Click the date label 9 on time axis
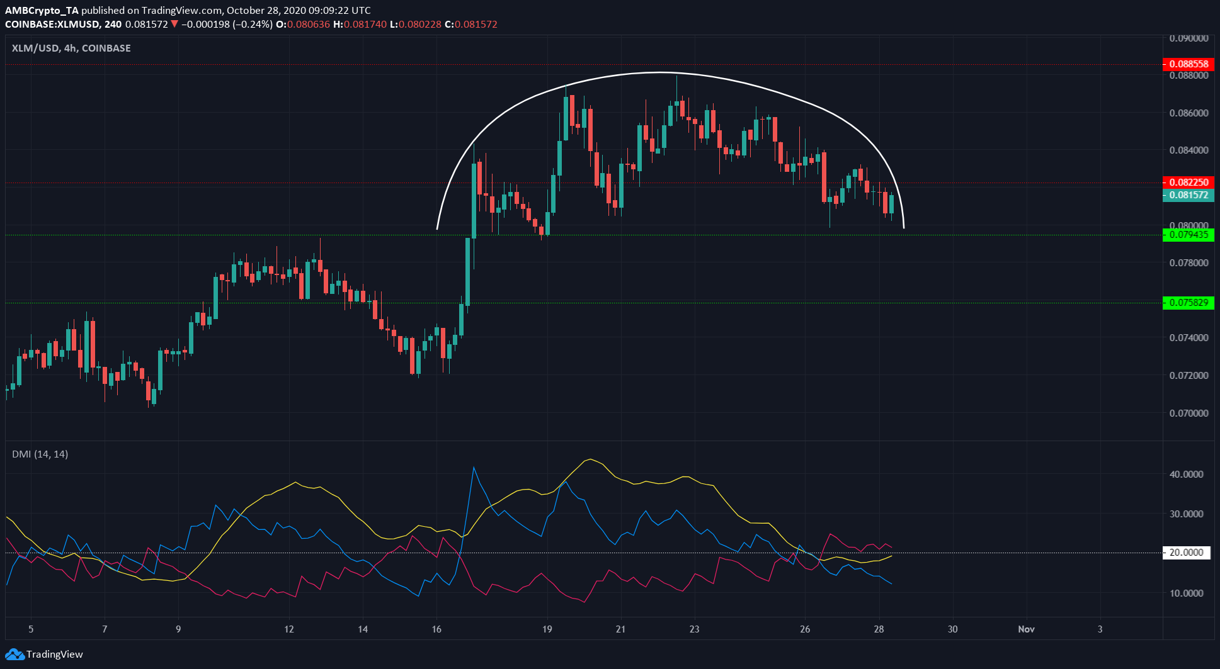Viewport: 1220px width, 669px height. pyautogui.click(x=178, y=629)
